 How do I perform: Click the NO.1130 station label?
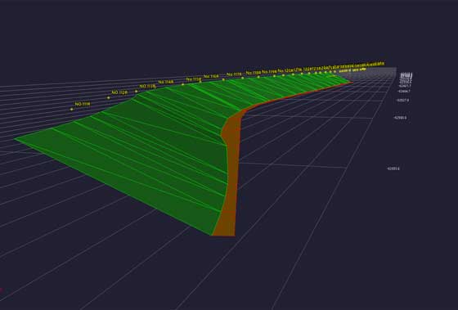[x=147, y=87]
